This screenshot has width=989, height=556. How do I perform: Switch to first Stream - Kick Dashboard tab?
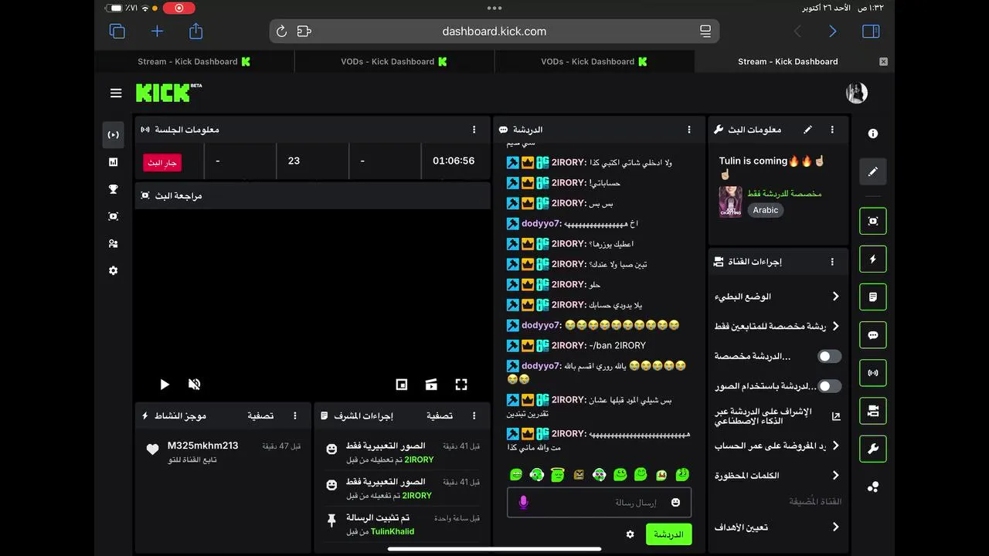[194, 62]
